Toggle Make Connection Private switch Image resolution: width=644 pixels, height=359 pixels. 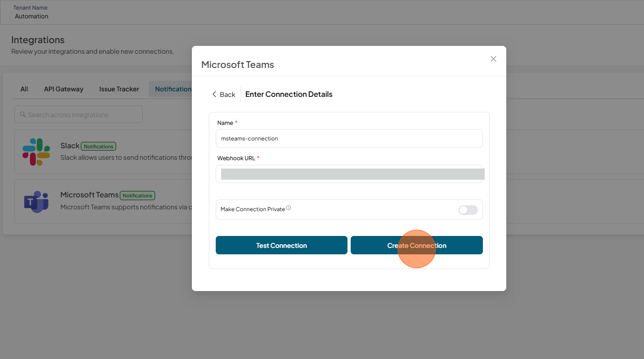pyautogui.click(x=468, y=210)
